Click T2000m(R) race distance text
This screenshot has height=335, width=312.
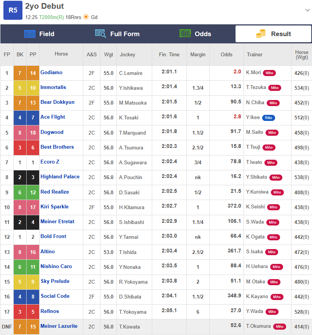click(51, 17)
